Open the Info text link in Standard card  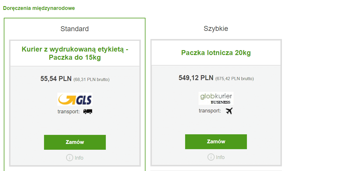79,158
